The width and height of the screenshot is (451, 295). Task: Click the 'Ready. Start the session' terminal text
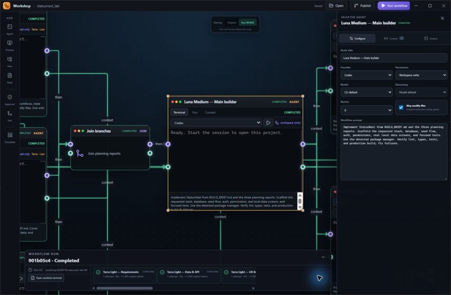pos(227,133)
